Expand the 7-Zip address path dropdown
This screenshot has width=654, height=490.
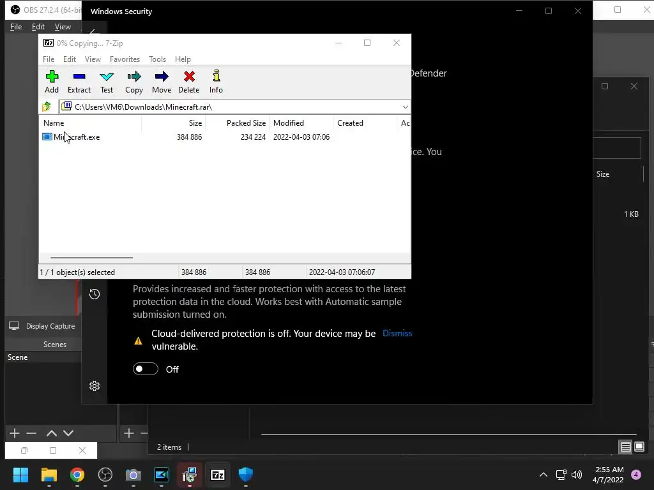pos(405,107)
